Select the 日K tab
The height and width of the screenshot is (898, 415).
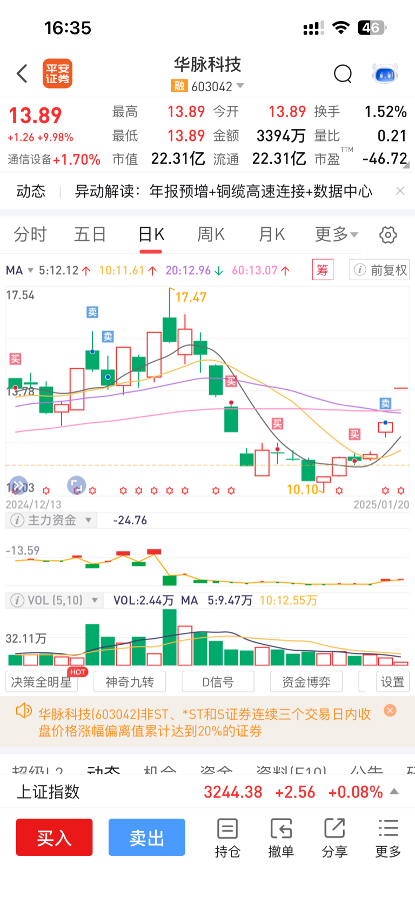(151, 234)
